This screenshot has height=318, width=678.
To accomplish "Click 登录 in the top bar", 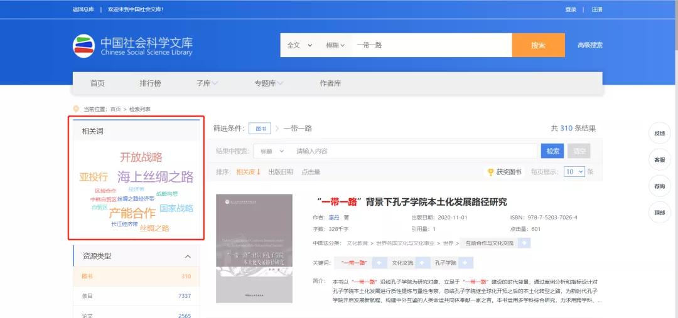I will 571,9.
